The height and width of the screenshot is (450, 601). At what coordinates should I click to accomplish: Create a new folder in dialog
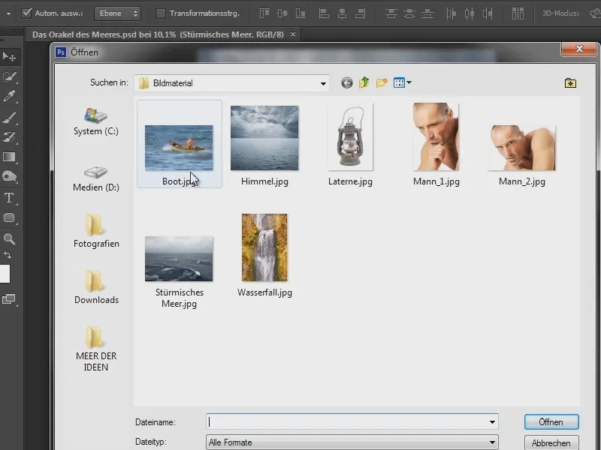pos(382,82)
